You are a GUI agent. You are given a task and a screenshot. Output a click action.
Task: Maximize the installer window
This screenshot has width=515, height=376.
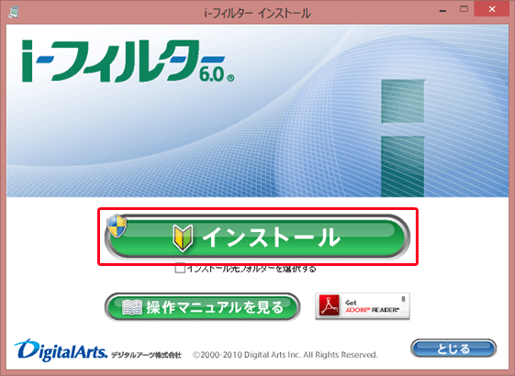tap(464, 9)
